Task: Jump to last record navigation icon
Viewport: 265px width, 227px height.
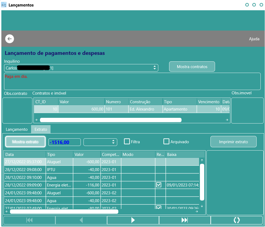Action: click(x=185, y=220)
